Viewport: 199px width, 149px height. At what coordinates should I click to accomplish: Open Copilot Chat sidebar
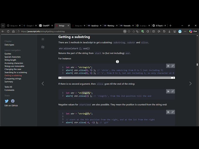pos(193,31)
